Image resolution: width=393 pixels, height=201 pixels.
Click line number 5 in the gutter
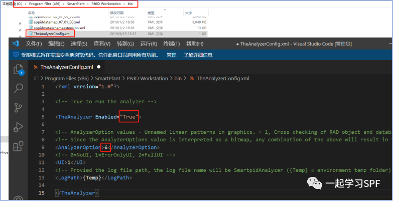tap(43, 117)
